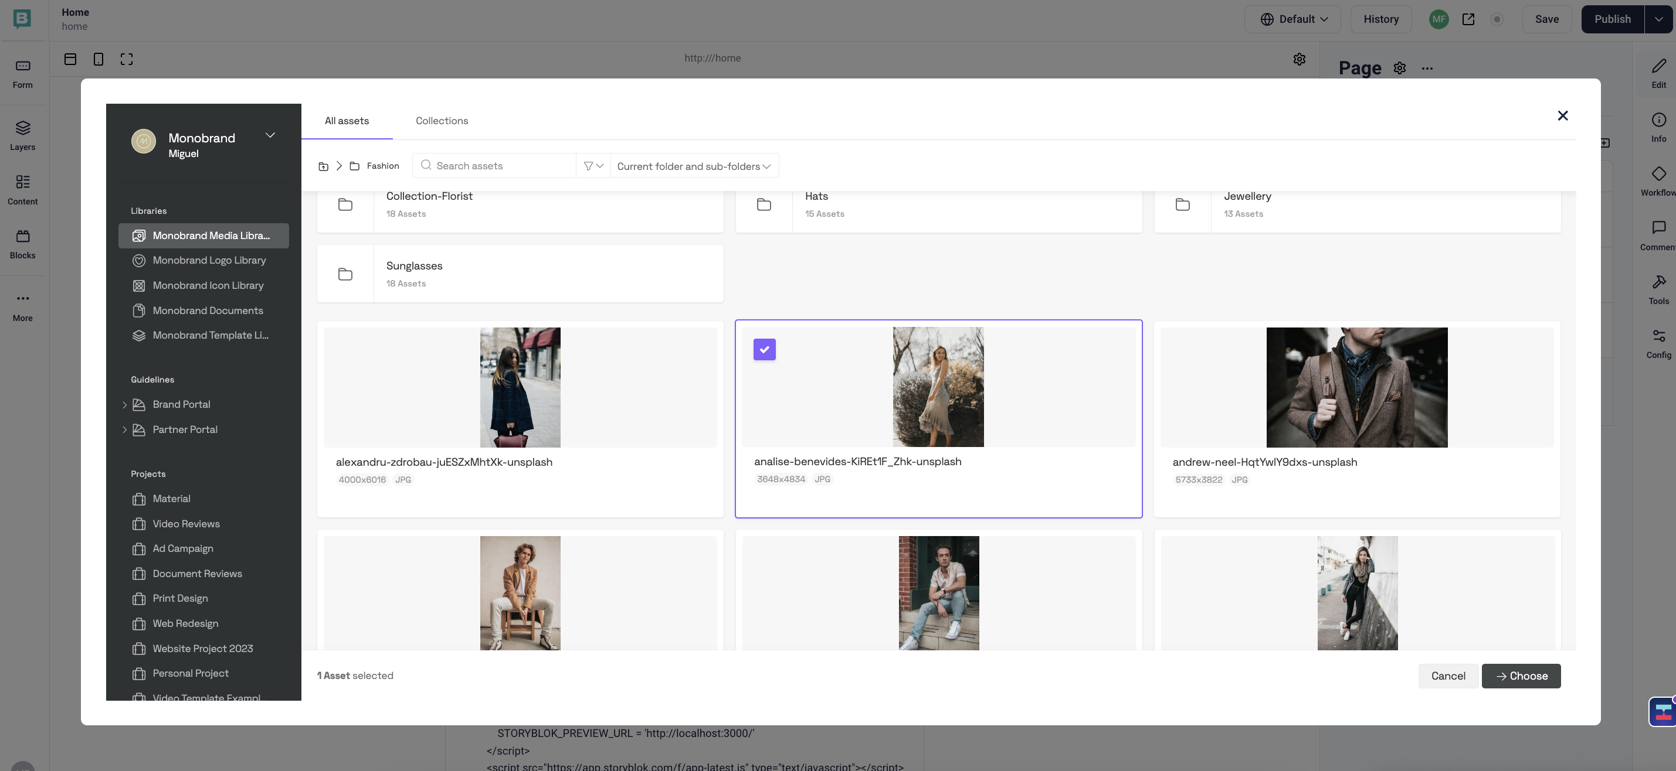Toggle the status indicator next to Save
The height and width of the screenshot is (771, 1676).
point(1497,19)
